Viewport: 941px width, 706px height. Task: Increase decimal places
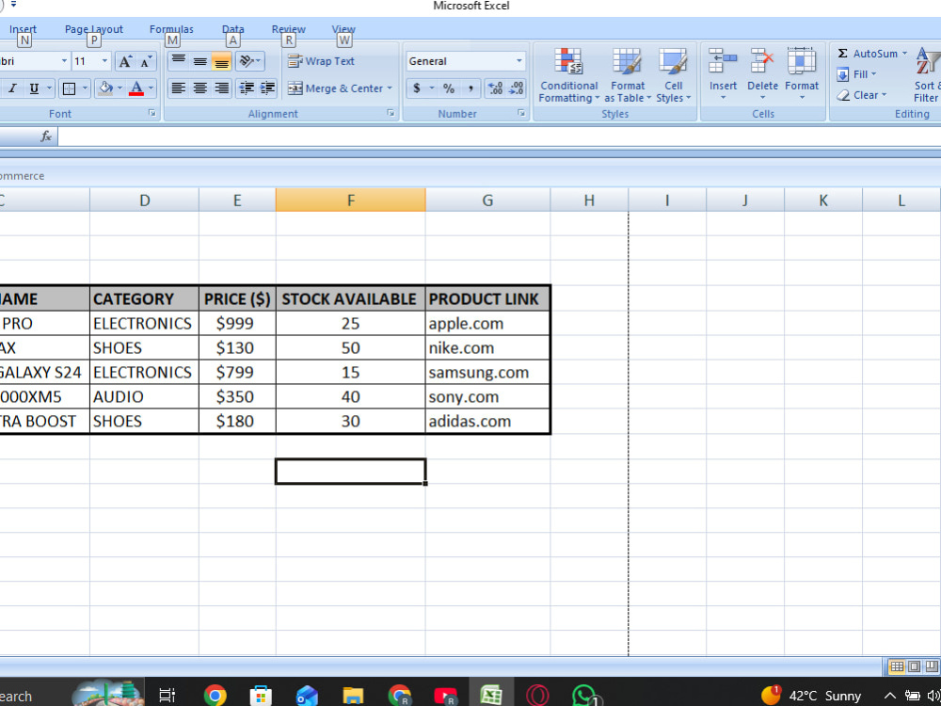[x=495, y=88]
